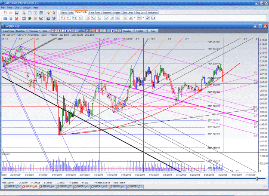Screen dimensions: 269x196
Task: Open the Tools menu
Action: tap(9, 8)
